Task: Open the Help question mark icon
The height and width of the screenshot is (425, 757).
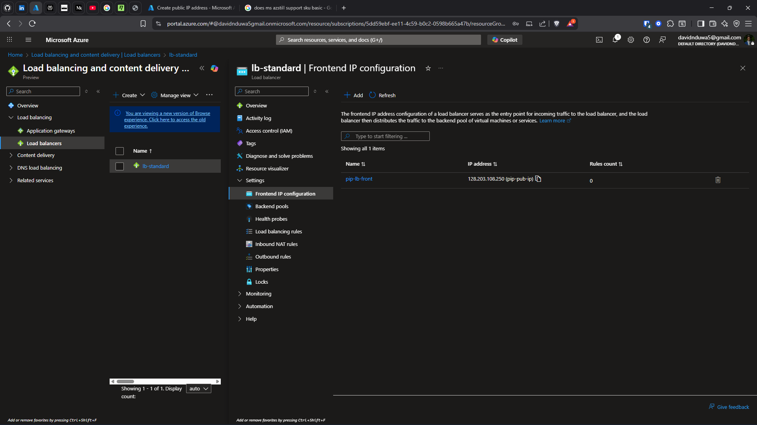Action: tap(647, 40)
